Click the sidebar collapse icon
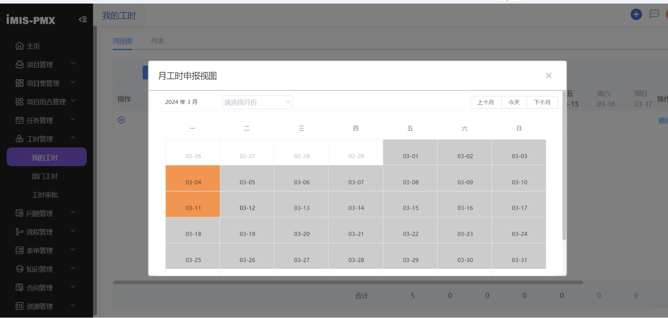The width and height of the screenshot is (668, 318). coord(83,20)
